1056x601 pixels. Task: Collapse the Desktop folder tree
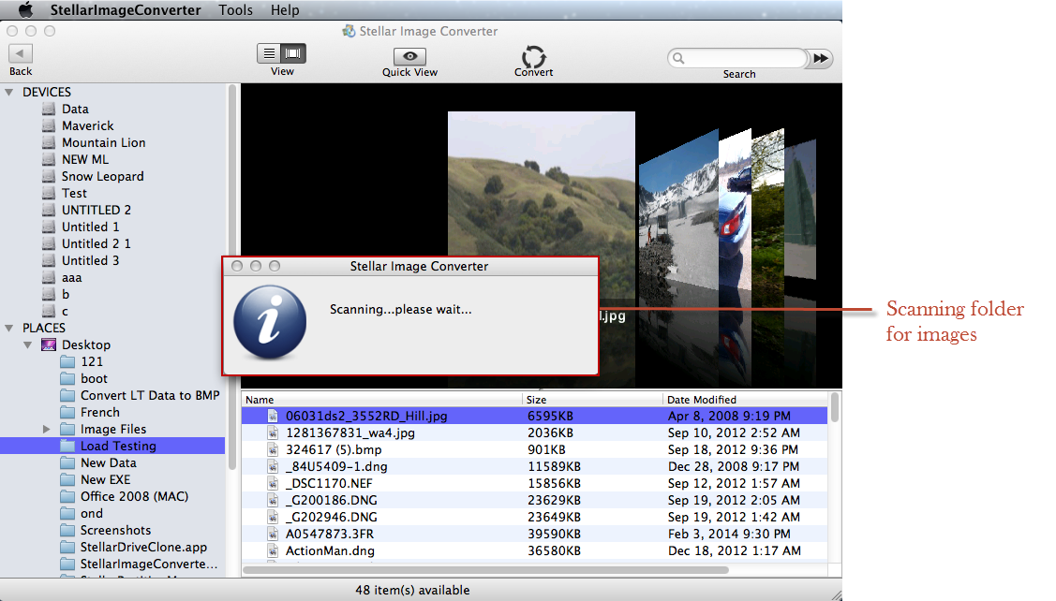tap(27, 345)
